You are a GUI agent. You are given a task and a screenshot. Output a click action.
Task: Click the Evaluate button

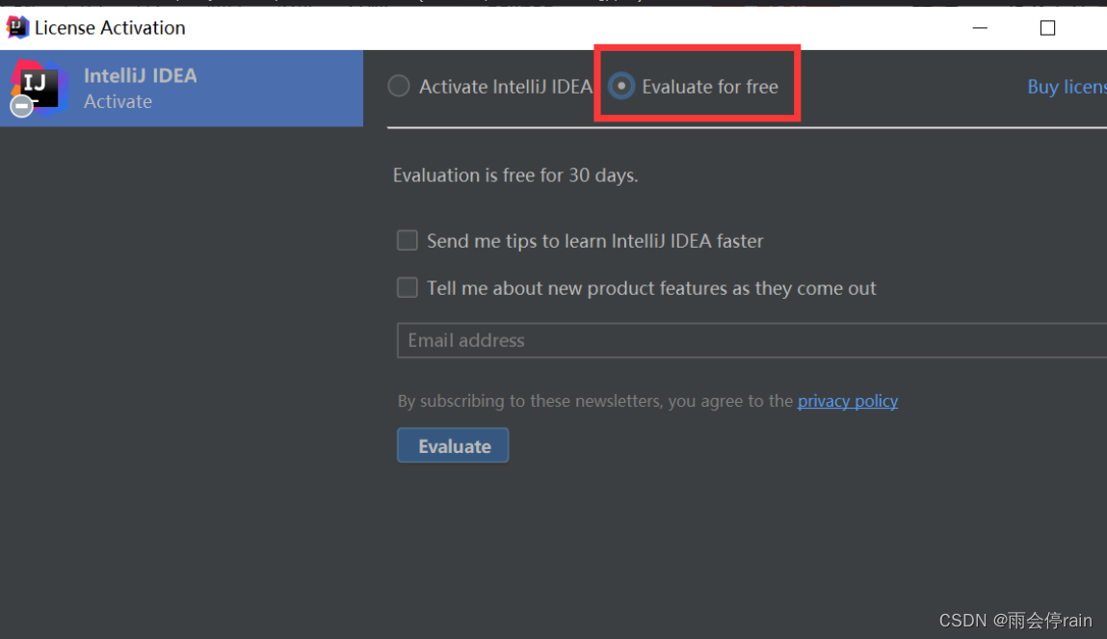pyautogui.click(x=453, y=445)
